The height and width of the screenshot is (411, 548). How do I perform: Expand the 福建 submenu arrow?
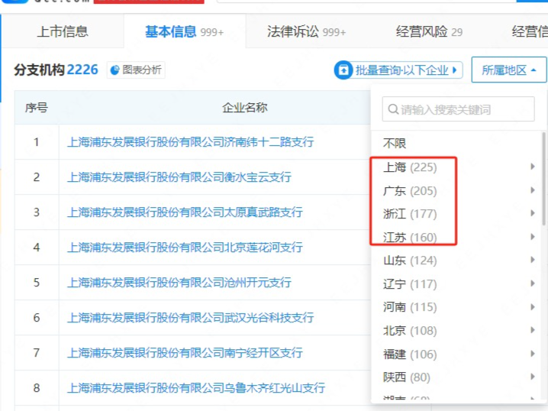click(x=532, y=353)
